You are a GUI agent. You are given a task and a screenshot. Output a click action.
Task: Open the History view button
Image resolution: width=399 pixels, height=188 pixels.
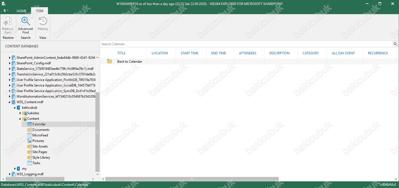pos(43,24)
